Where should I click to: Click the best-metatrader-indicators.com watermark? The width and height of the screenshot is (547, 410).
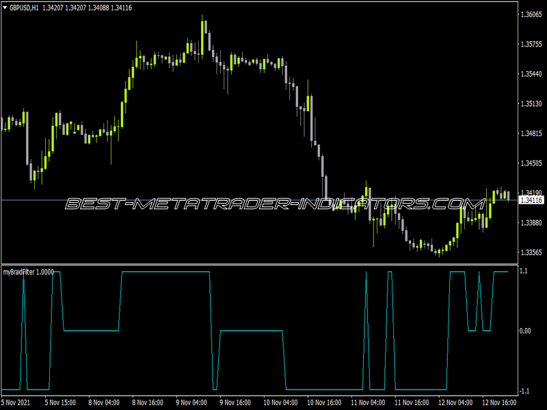[x=276, y=204]
